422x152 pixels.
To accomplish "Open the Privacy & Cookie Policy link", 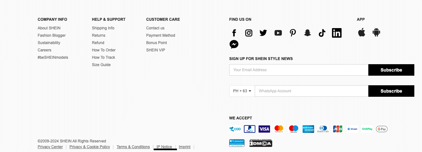I will pos(90,147).
